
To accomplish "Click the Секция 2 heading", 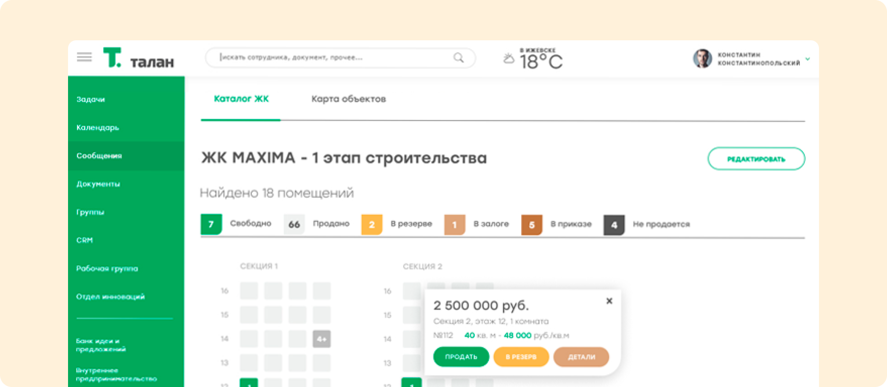I will pyautogui.click(x=422, y=266).
